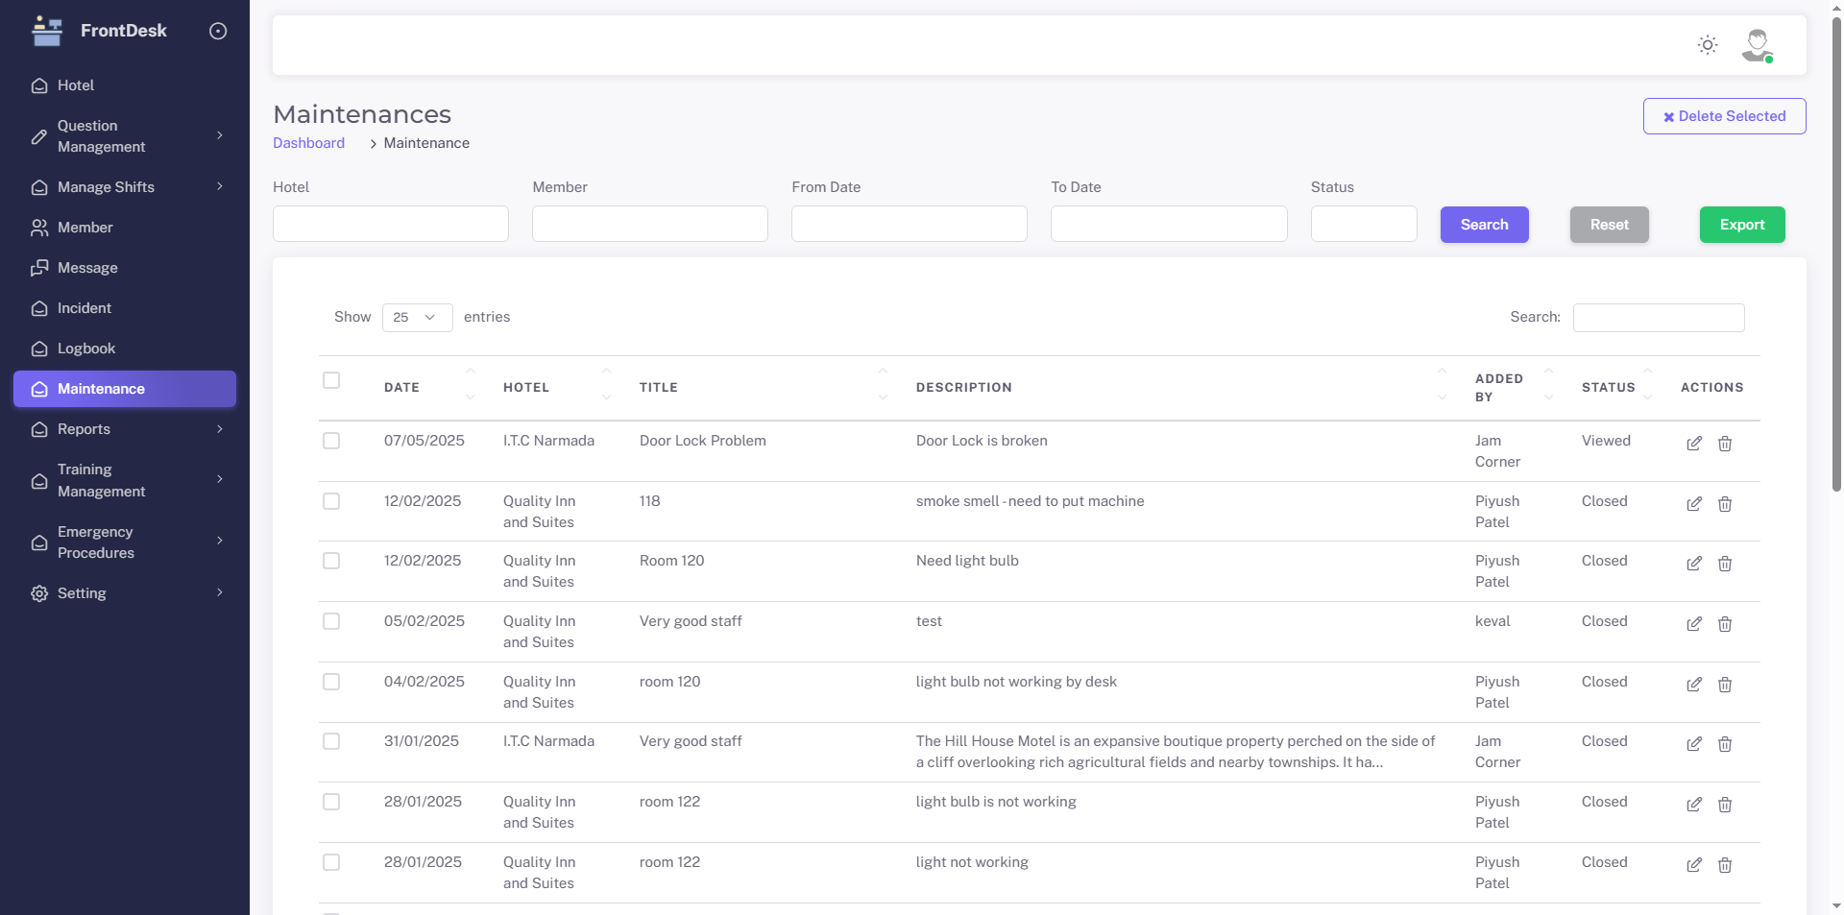Go to Logbook in the sidebar

coord(86,349)
